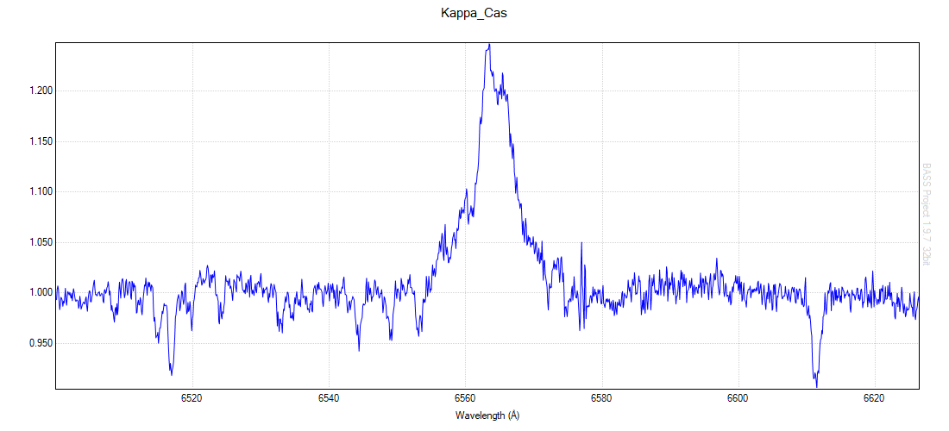Select the 6560 wavelength tick label
Screen dimensions: 949x431
pos(465,398)
